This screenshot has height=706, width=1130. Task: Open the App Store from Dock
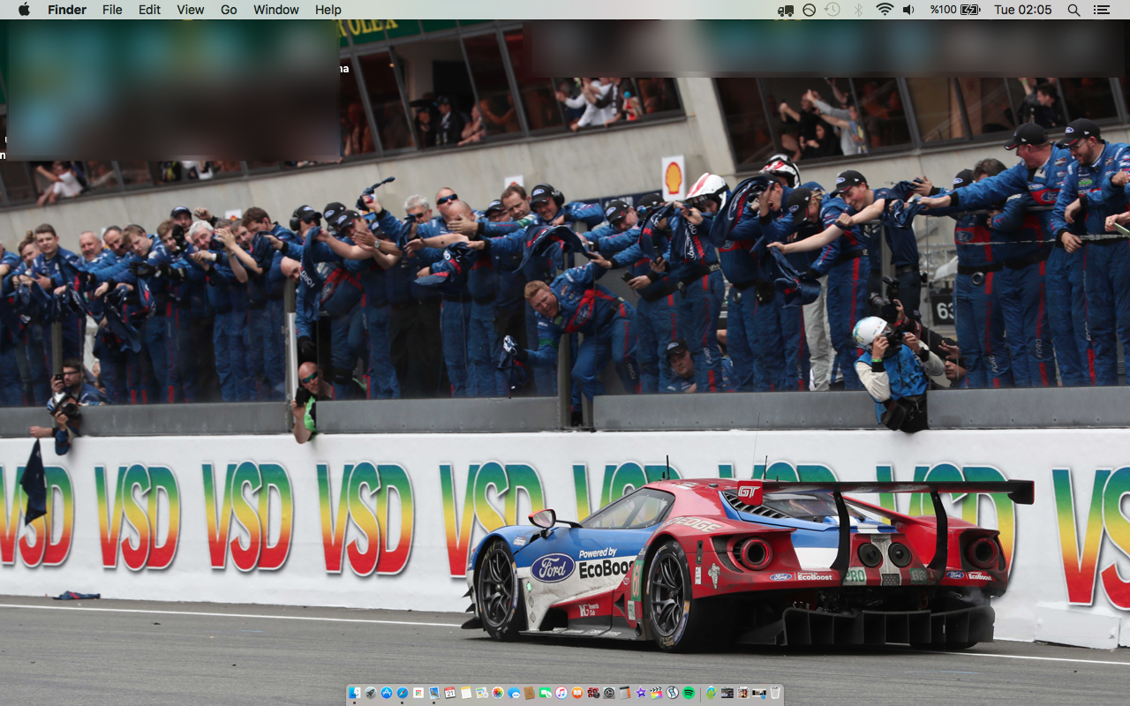(x=387, y=693)
